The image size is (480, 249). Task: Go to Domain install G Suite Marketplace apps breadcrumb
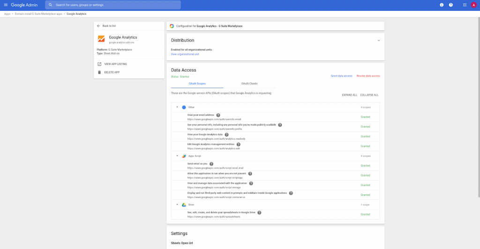(x=38, y=14)
